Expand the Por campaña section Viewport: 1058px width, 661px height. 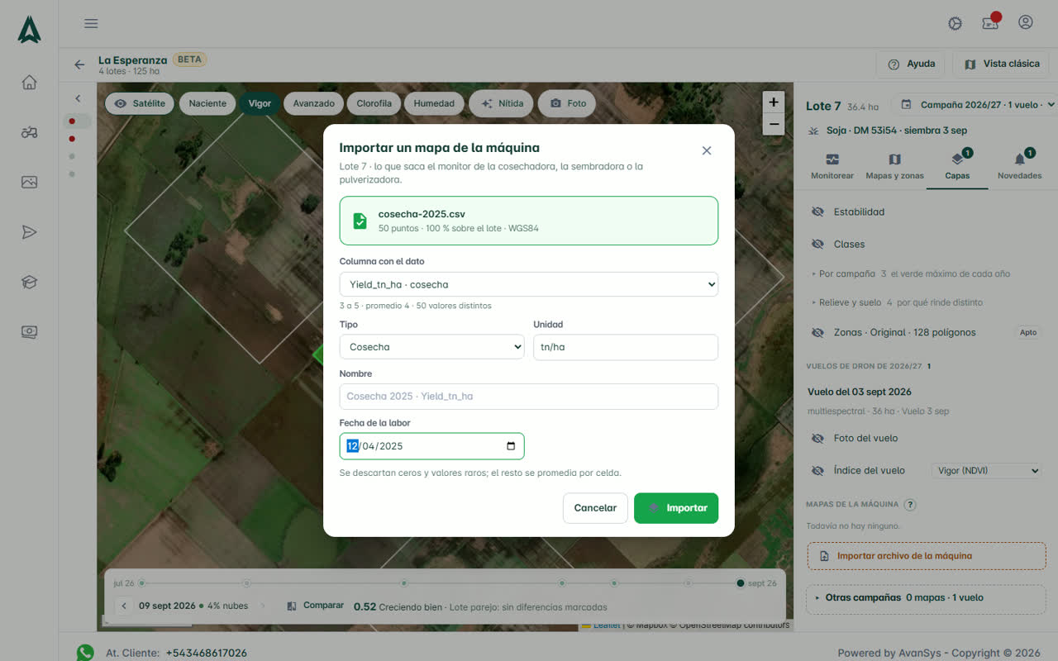point(912,273)
